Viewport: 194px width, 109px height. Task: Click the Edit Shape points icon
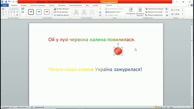pos(23,9)
